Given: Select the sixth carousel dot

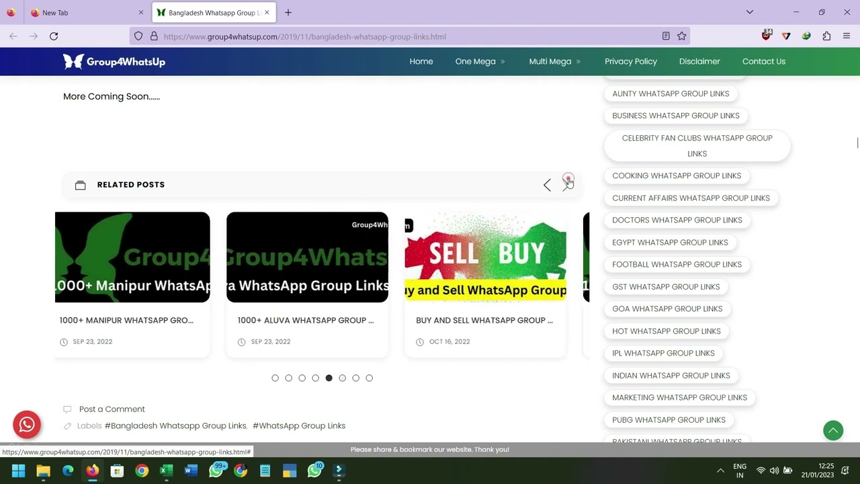Looking at the screenshot, I should 342,378.
